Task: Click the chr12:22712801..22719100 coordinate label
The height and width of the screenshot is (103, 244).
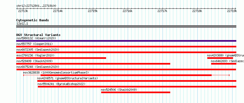Action: click(x=36, y=6)
